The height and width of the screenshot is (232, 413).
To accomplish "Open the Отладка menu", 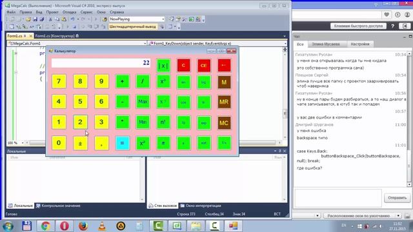I will click(70, 12).
